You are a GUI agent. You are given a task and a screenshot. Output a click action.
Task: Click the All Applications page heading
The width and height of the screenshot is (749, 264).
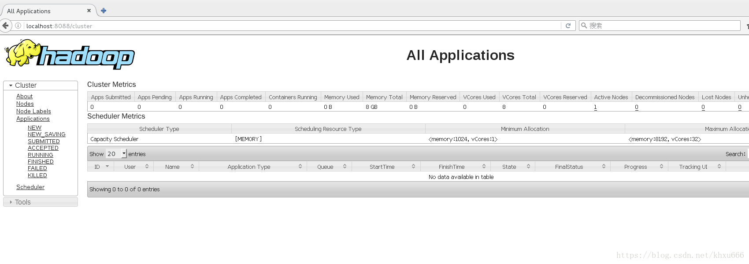click(460, 55)
